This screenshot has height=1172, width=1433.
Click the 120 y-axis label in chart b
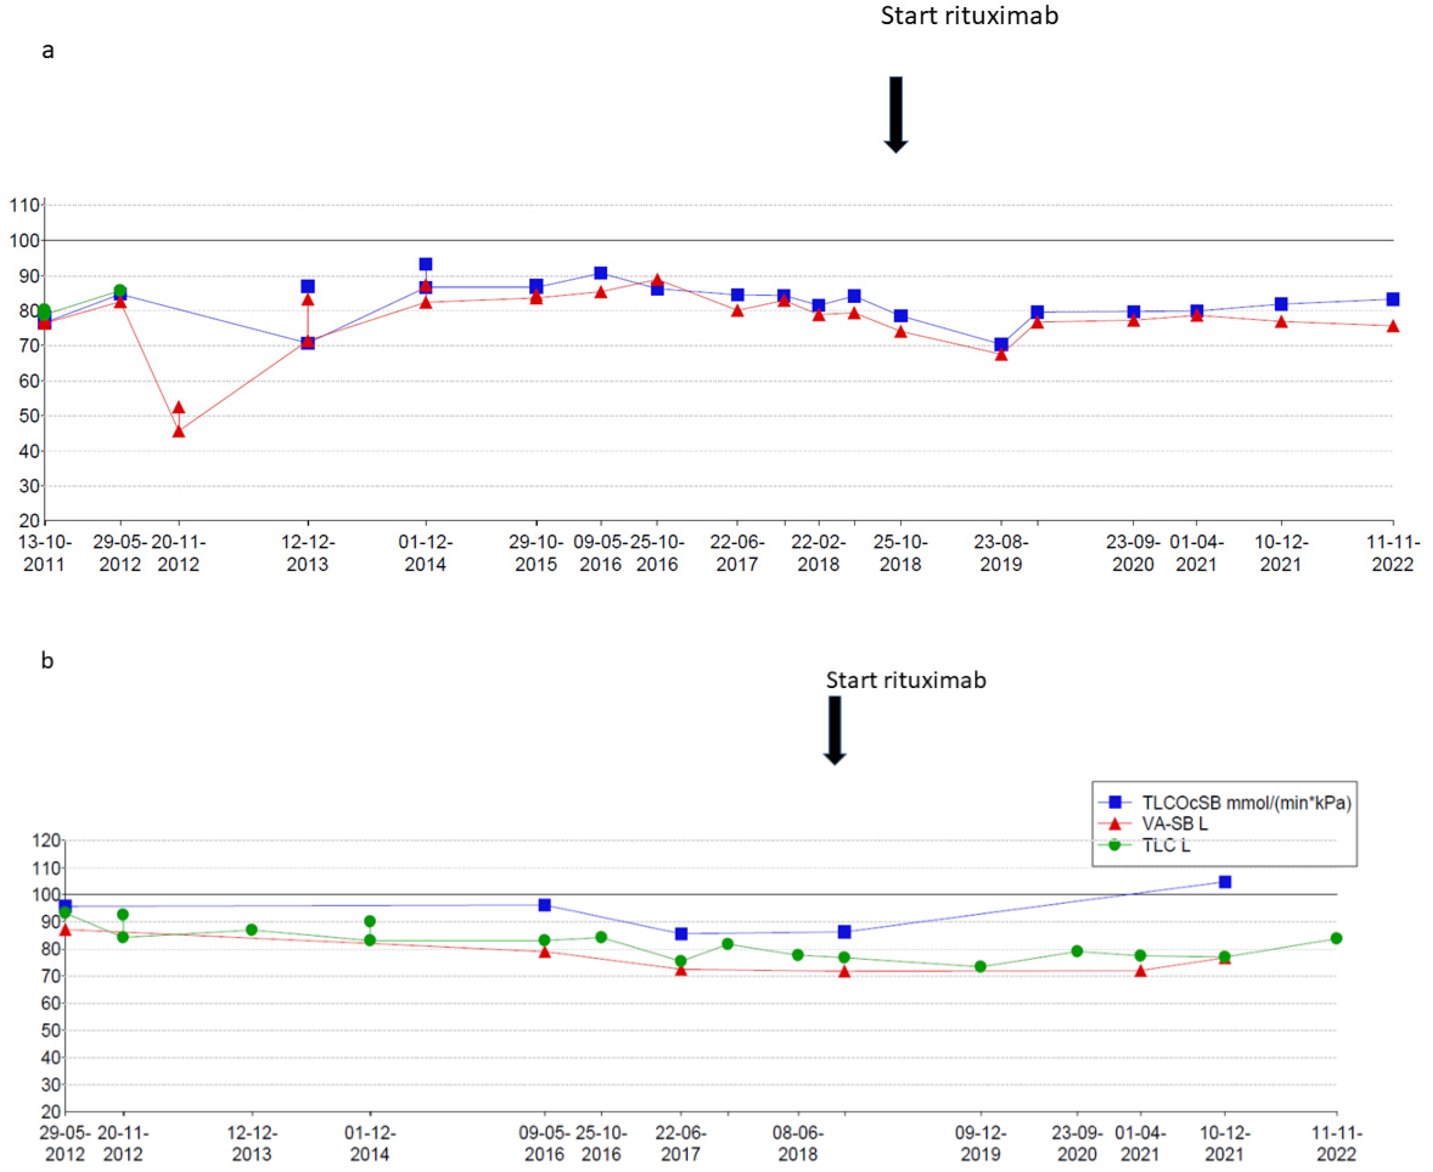tap(47, 840)
